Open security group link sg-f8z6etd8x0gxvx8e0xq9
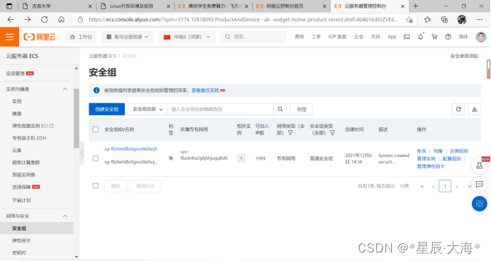 click(x=130, y=149)
